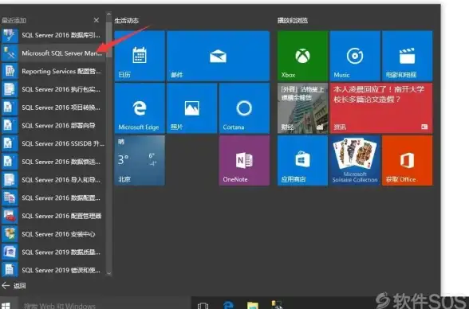Launch Microsoft Solitaire Collection tile
469x309 pixels.
(355, 160)
